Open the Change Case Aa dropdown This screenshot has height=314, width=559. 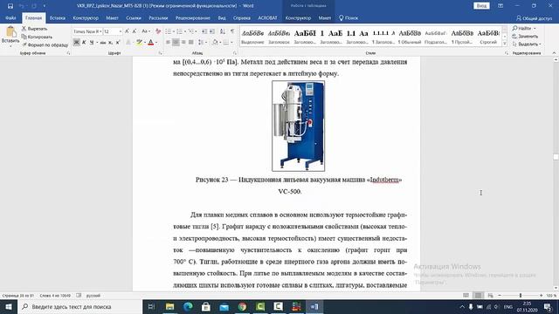pos(146,31)
